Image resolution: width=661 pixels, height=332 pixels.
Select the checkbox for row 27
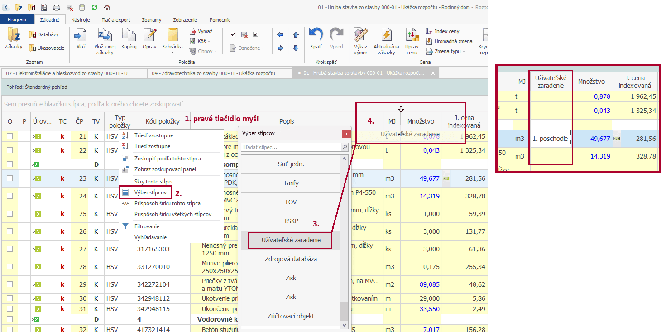(10, 249)
